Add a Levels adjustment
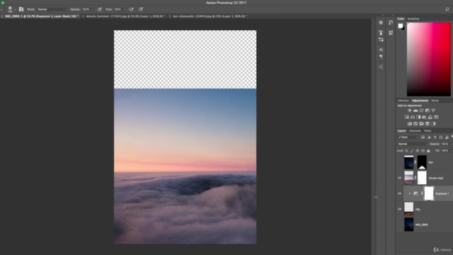The width and height of the screenshot is (453, 255). (415, 110)
